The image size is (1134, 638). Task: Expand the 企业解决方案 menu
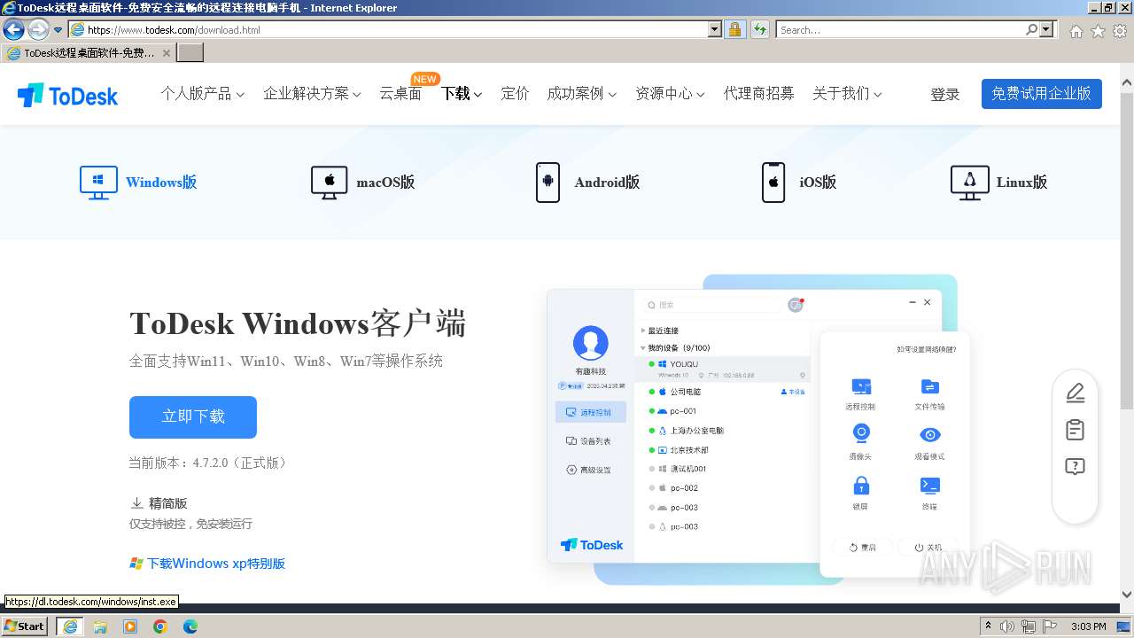[312, 93]
